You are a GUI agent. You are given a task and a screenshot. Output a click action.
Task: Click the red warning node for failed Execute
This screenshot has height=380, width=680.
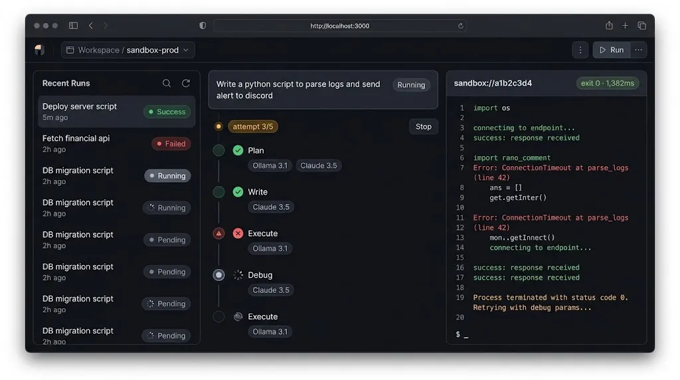tap(218, 233)
